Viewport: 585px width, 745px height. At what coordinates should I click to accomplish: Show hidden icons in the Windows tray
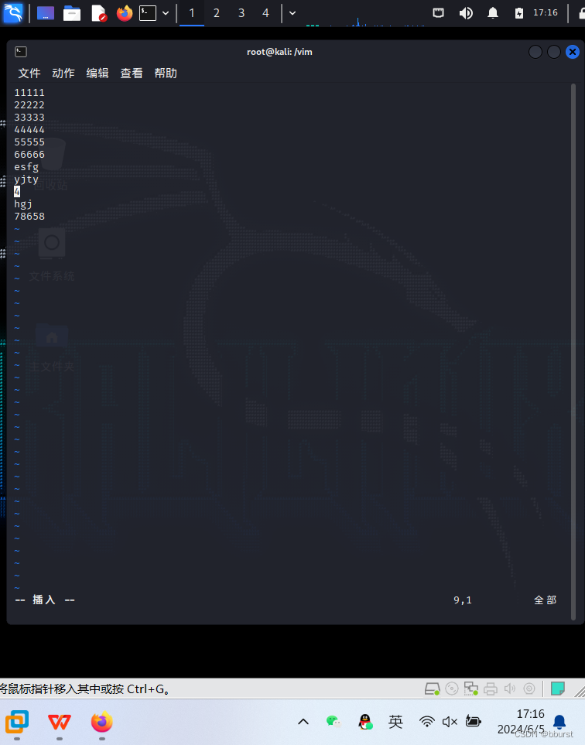(x=303, y=723)
